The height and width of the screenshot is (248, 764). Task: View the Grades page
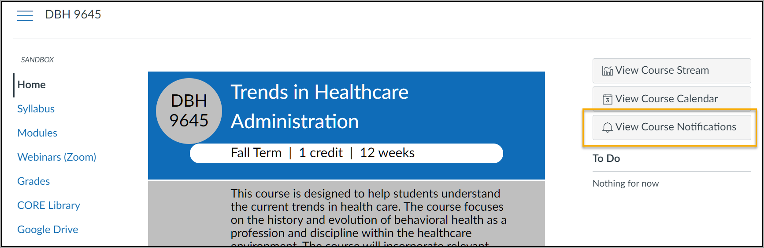point(33,181)
